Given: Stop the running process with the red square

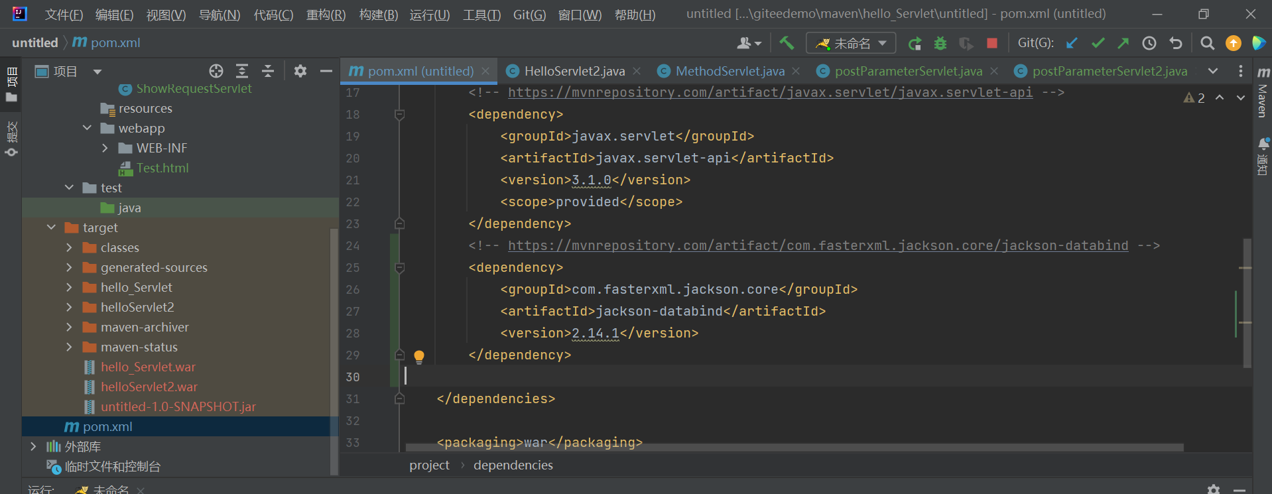Looking at the screenshot, I should tap(992, 43).
